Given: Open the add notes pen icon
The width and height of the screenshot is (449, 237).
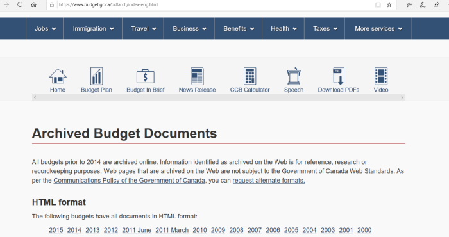Looking at the screenshot, I should pos(423,4).
